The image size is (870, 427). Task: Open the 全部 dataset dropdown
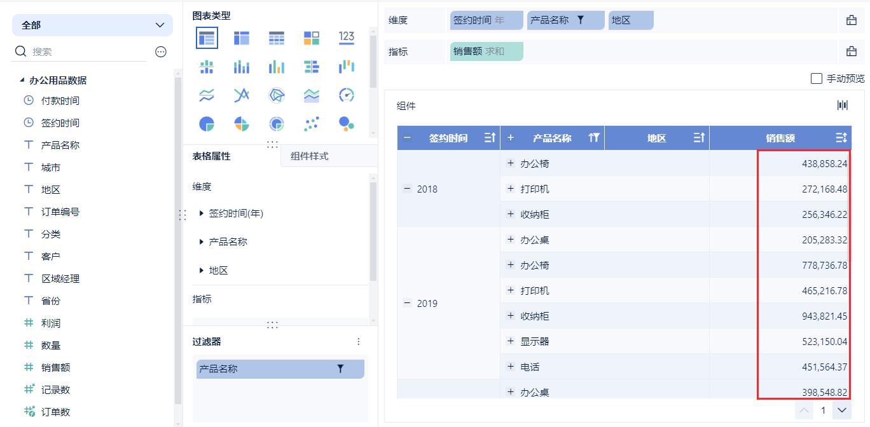coord(92,25)
